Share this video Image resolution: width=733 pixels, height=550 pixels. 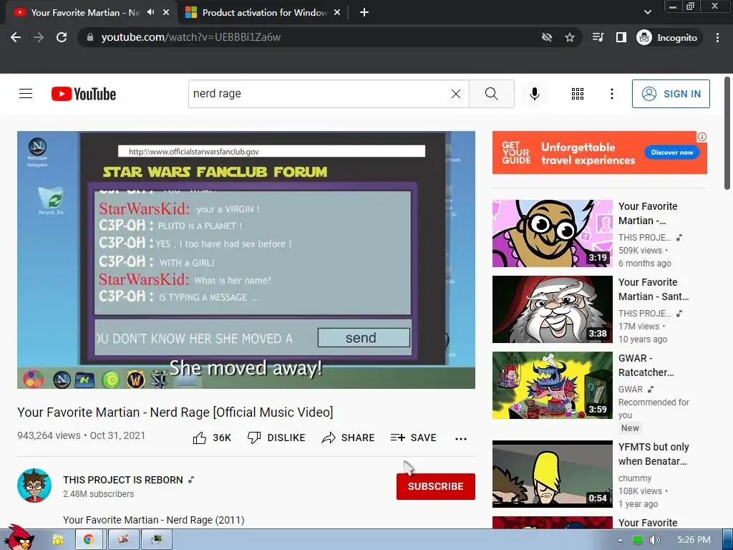[349, 438]
